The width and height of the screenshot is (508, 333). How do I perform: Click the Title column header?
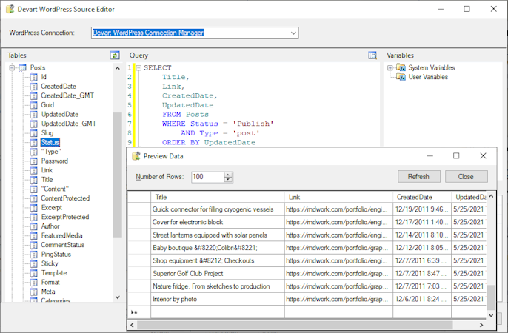217,197
